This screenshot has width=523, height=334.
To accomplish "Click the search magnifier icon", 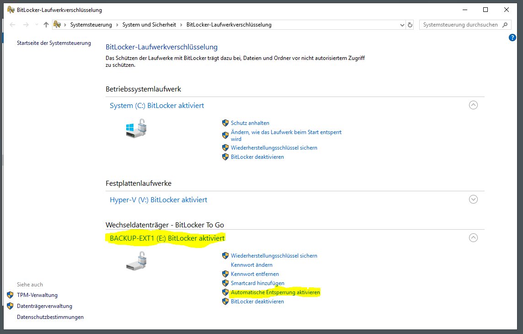I will [x=505, y=25].
